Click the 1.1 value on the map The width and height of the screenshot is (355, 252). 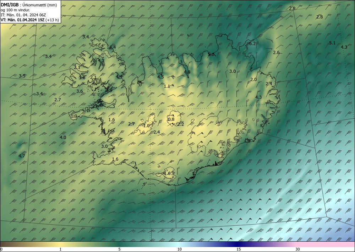(167, 86)
